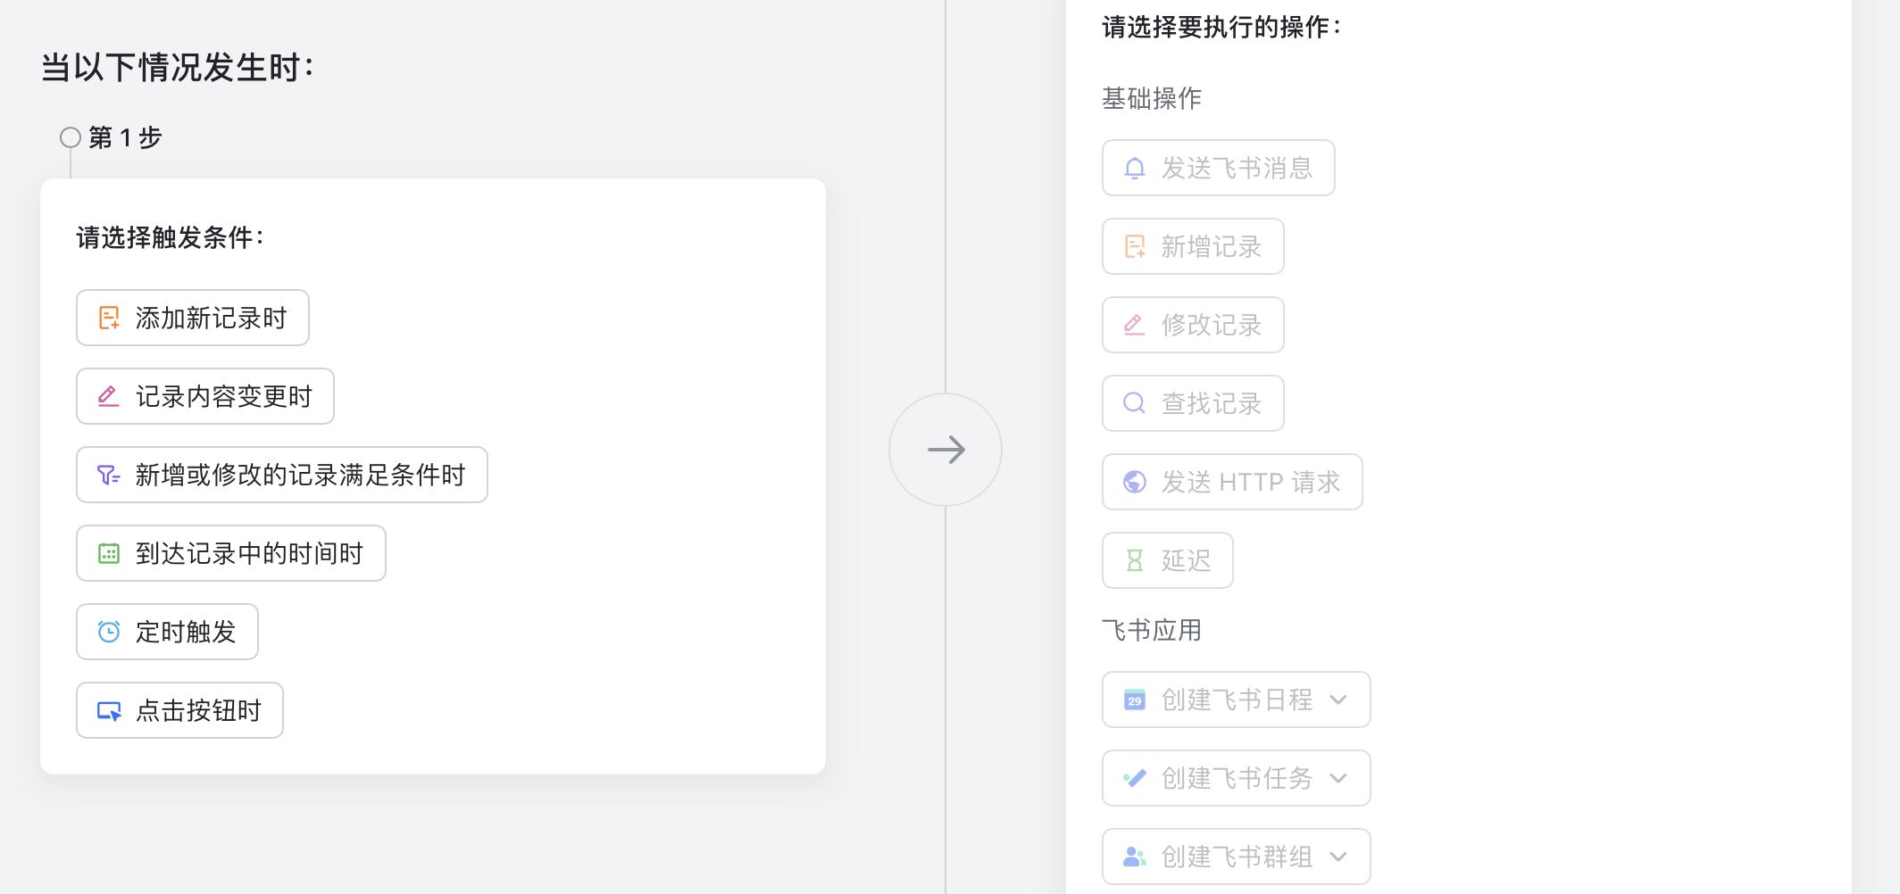Choose the 新增记录 action
1900x894 pixels.
[x=1211, y=247]
